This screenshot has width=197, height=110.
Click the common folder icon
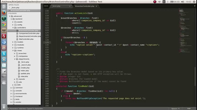point(14,88)
